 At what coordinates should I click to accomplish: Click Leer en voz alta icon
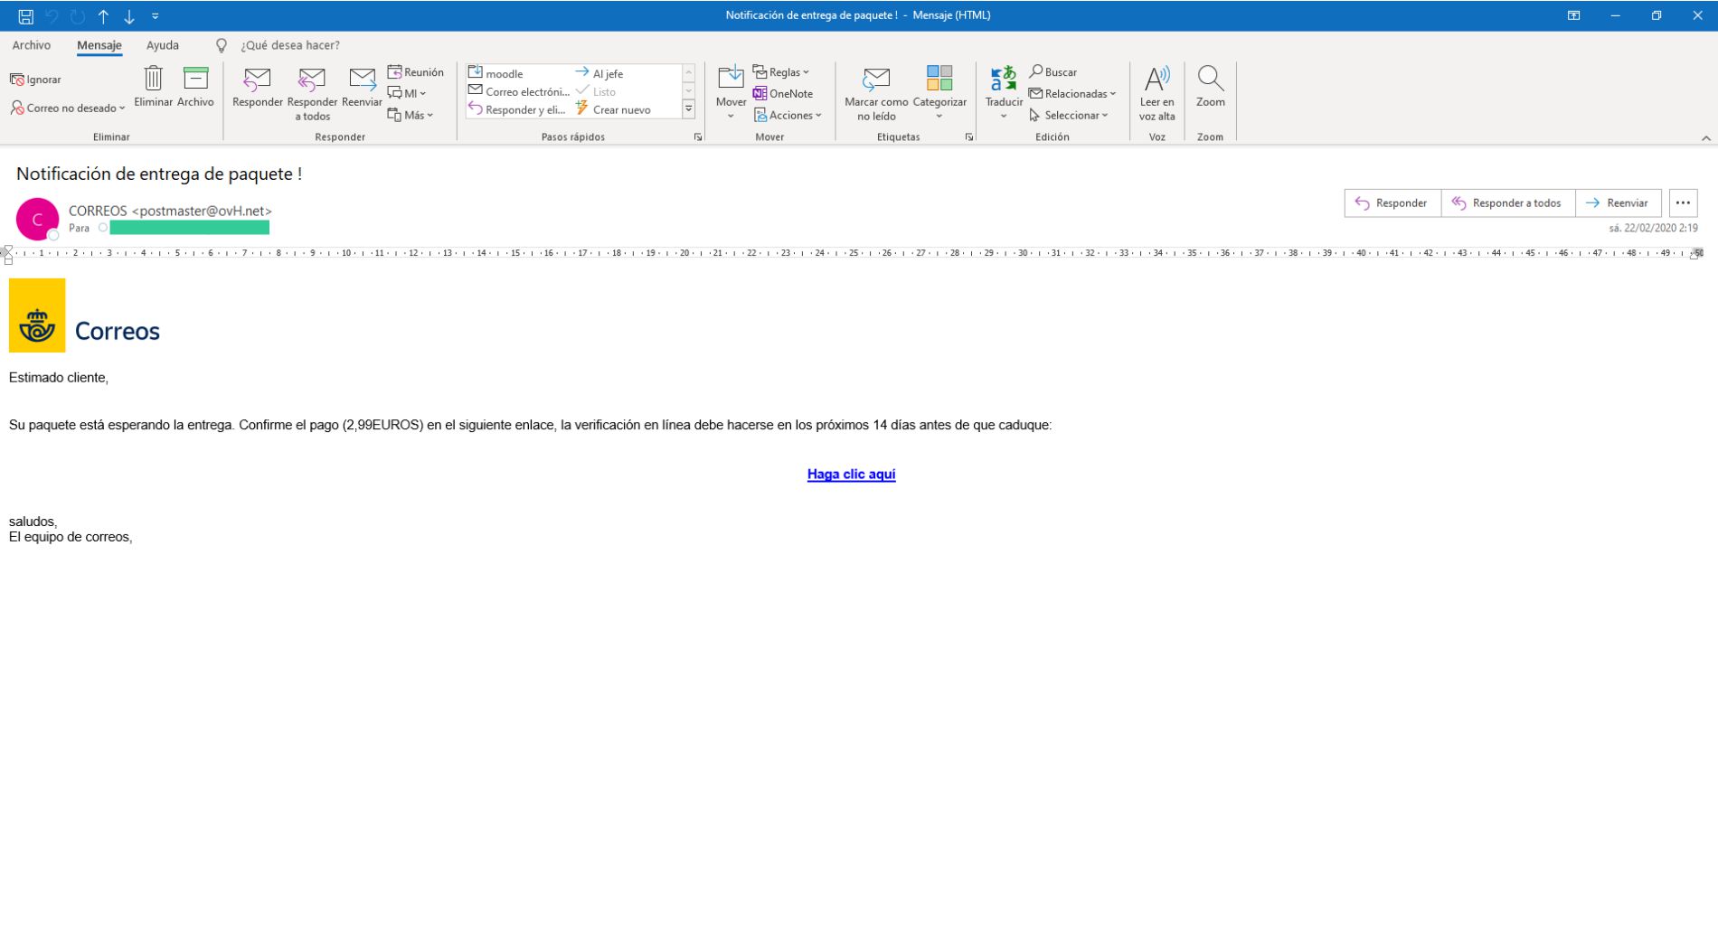tap(1156, 80)
